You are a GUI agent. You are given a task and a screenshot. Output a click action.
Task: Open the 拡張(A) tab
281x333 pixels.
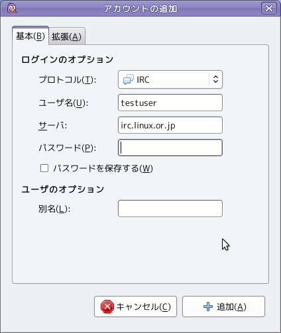(67, 36)
